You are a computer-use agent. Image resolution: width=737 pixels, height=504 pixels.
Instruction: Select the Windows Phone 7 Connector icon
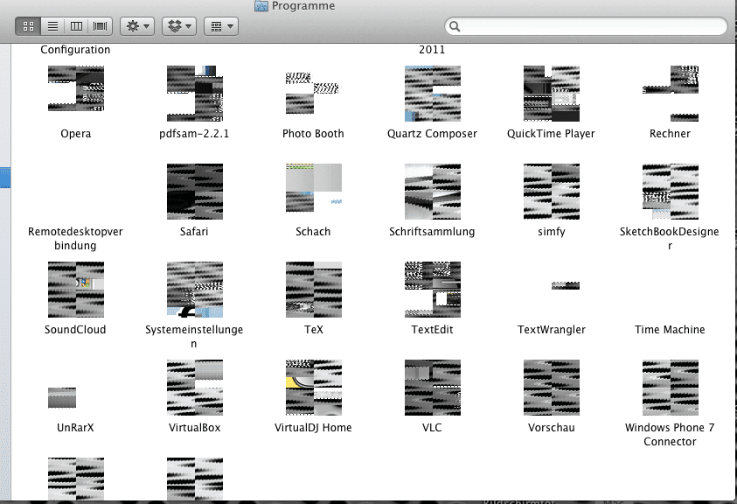click(x=671, y=388)
